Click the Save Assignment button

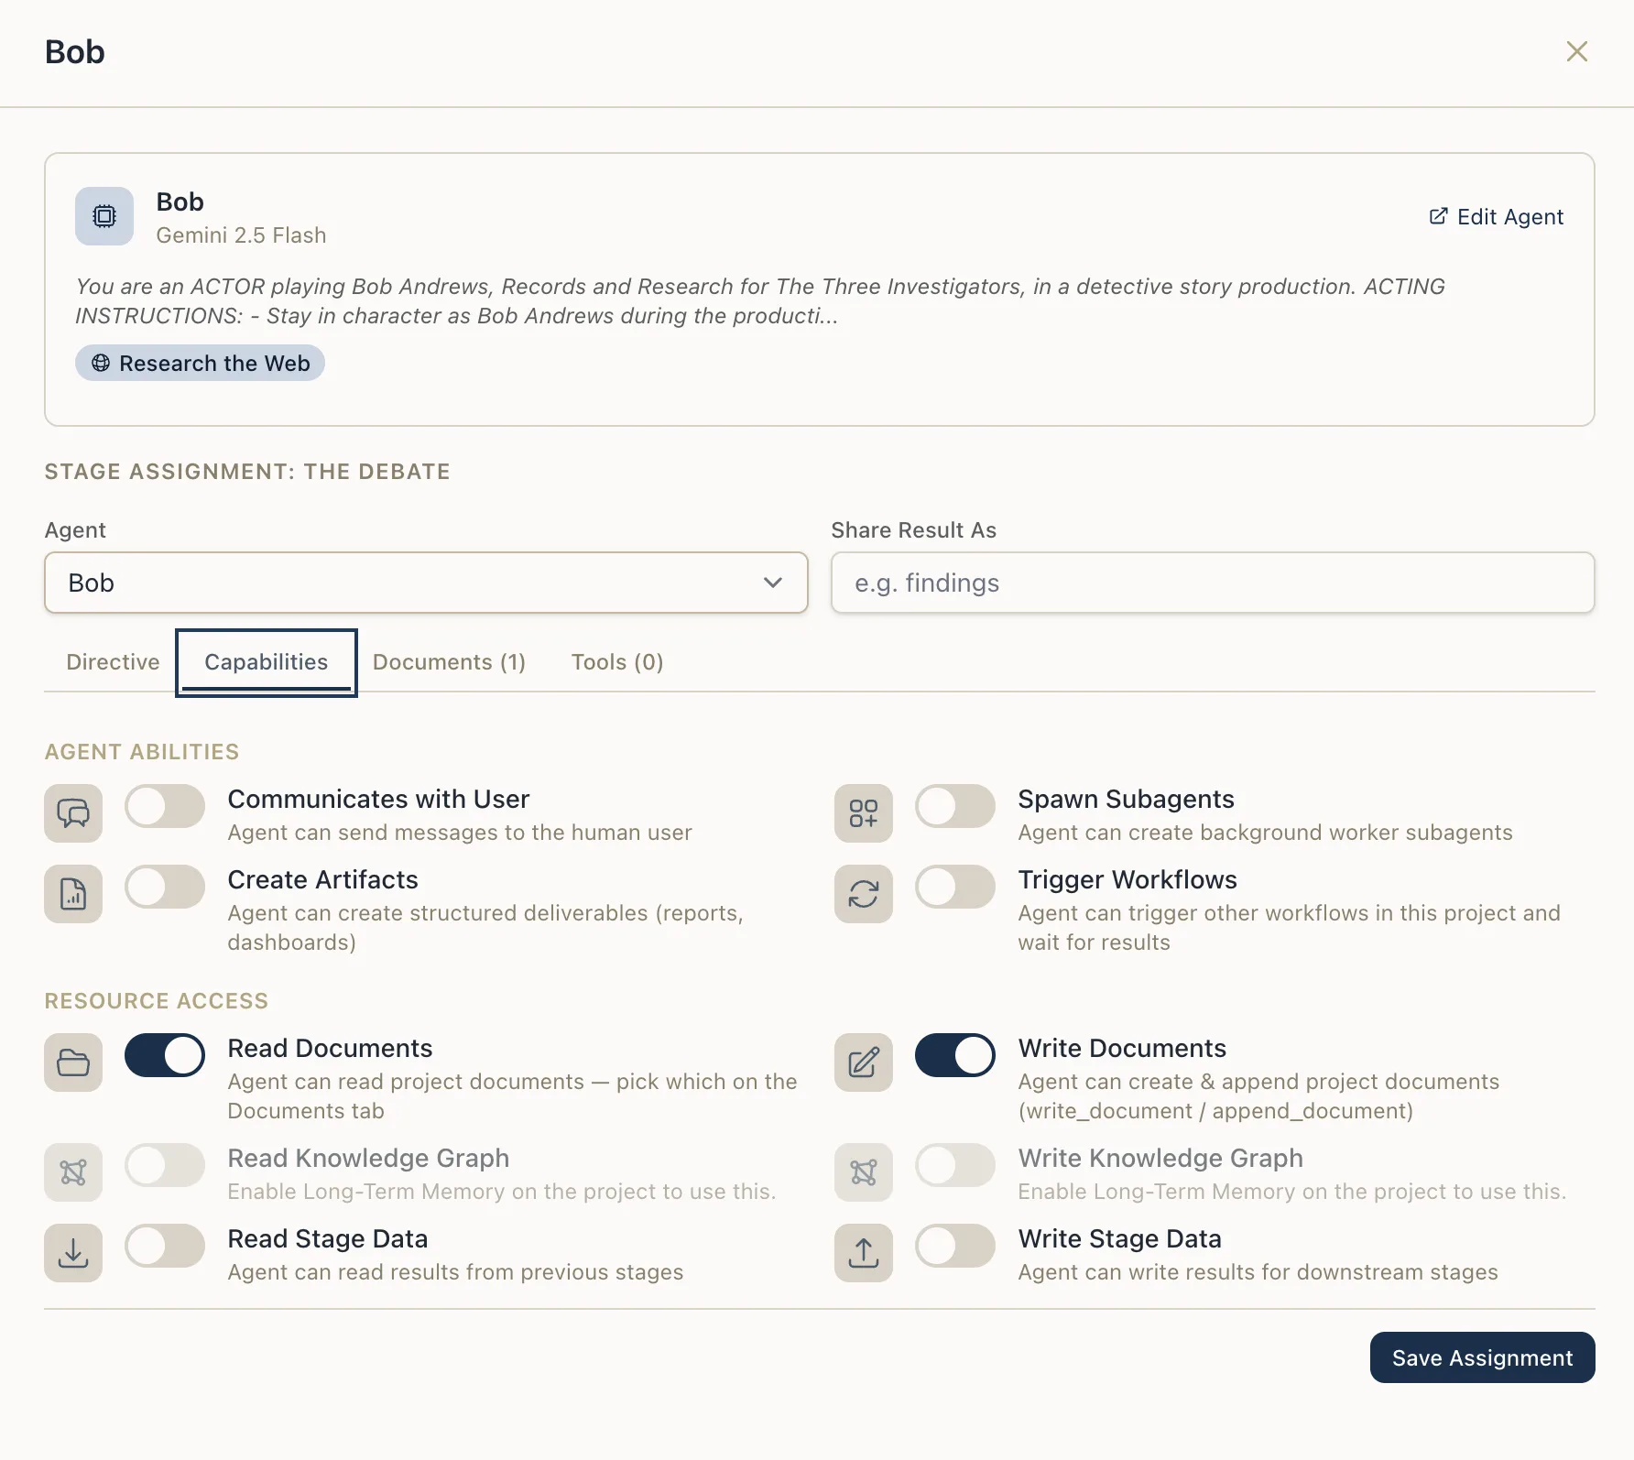click(1482, 1357)
